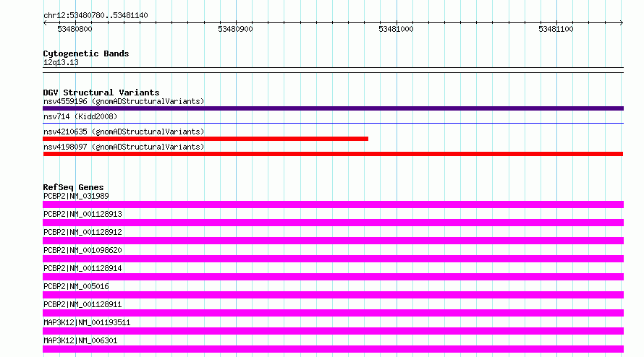Click the chr12:53480780..53481140 region label
Image resolution: width=644 pixels, height=357 pixels.
pyautogui.click(x=96, y=15)
